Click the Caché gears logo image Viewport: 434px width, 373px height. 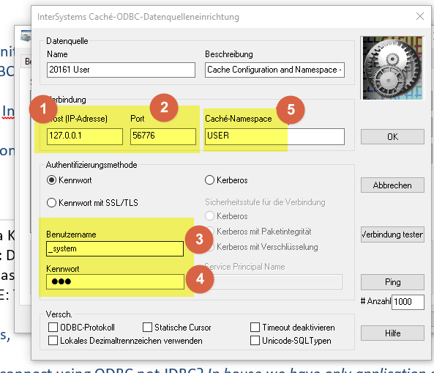[x=392, y=67]
